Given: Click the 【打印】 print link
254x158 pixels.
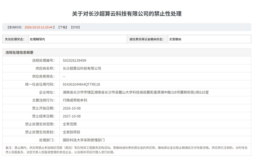Looking at the screenshot, I should [x=75, y=27].
